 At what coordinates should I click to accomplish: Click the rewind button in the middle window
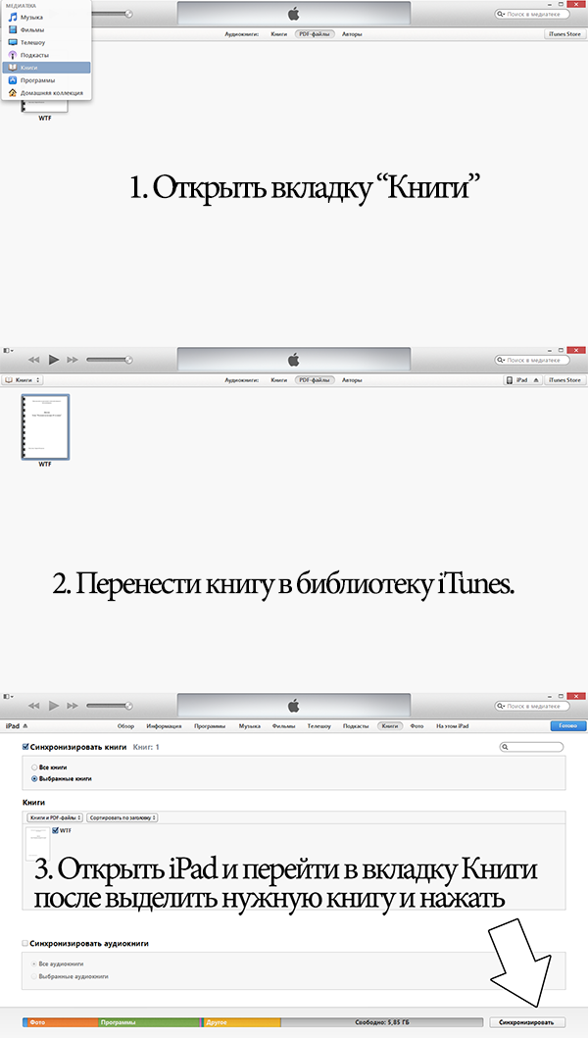tap(34, 360)
